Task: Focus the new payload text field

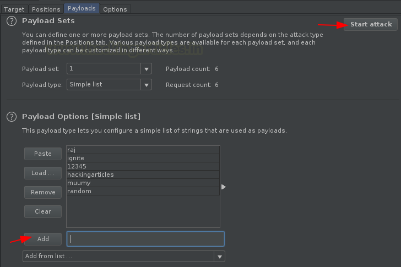Action: pos(145,239)
